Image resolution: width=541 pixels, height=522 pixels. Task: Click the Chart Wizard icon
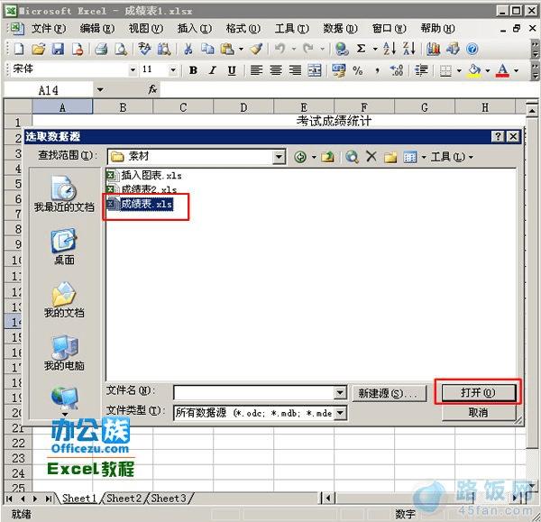[433, 49]
